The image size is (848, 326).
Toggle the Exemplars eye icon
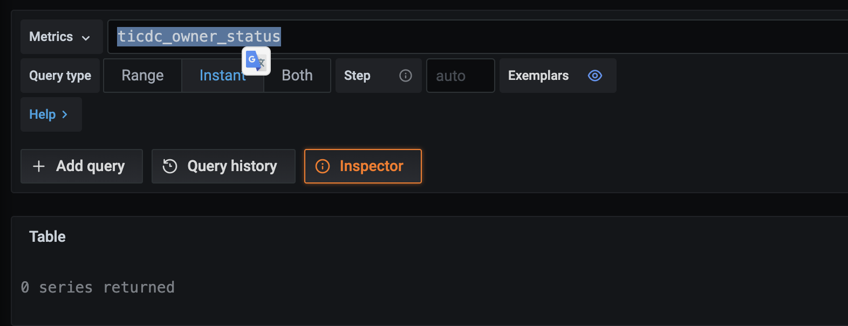(x=594, y=76)
